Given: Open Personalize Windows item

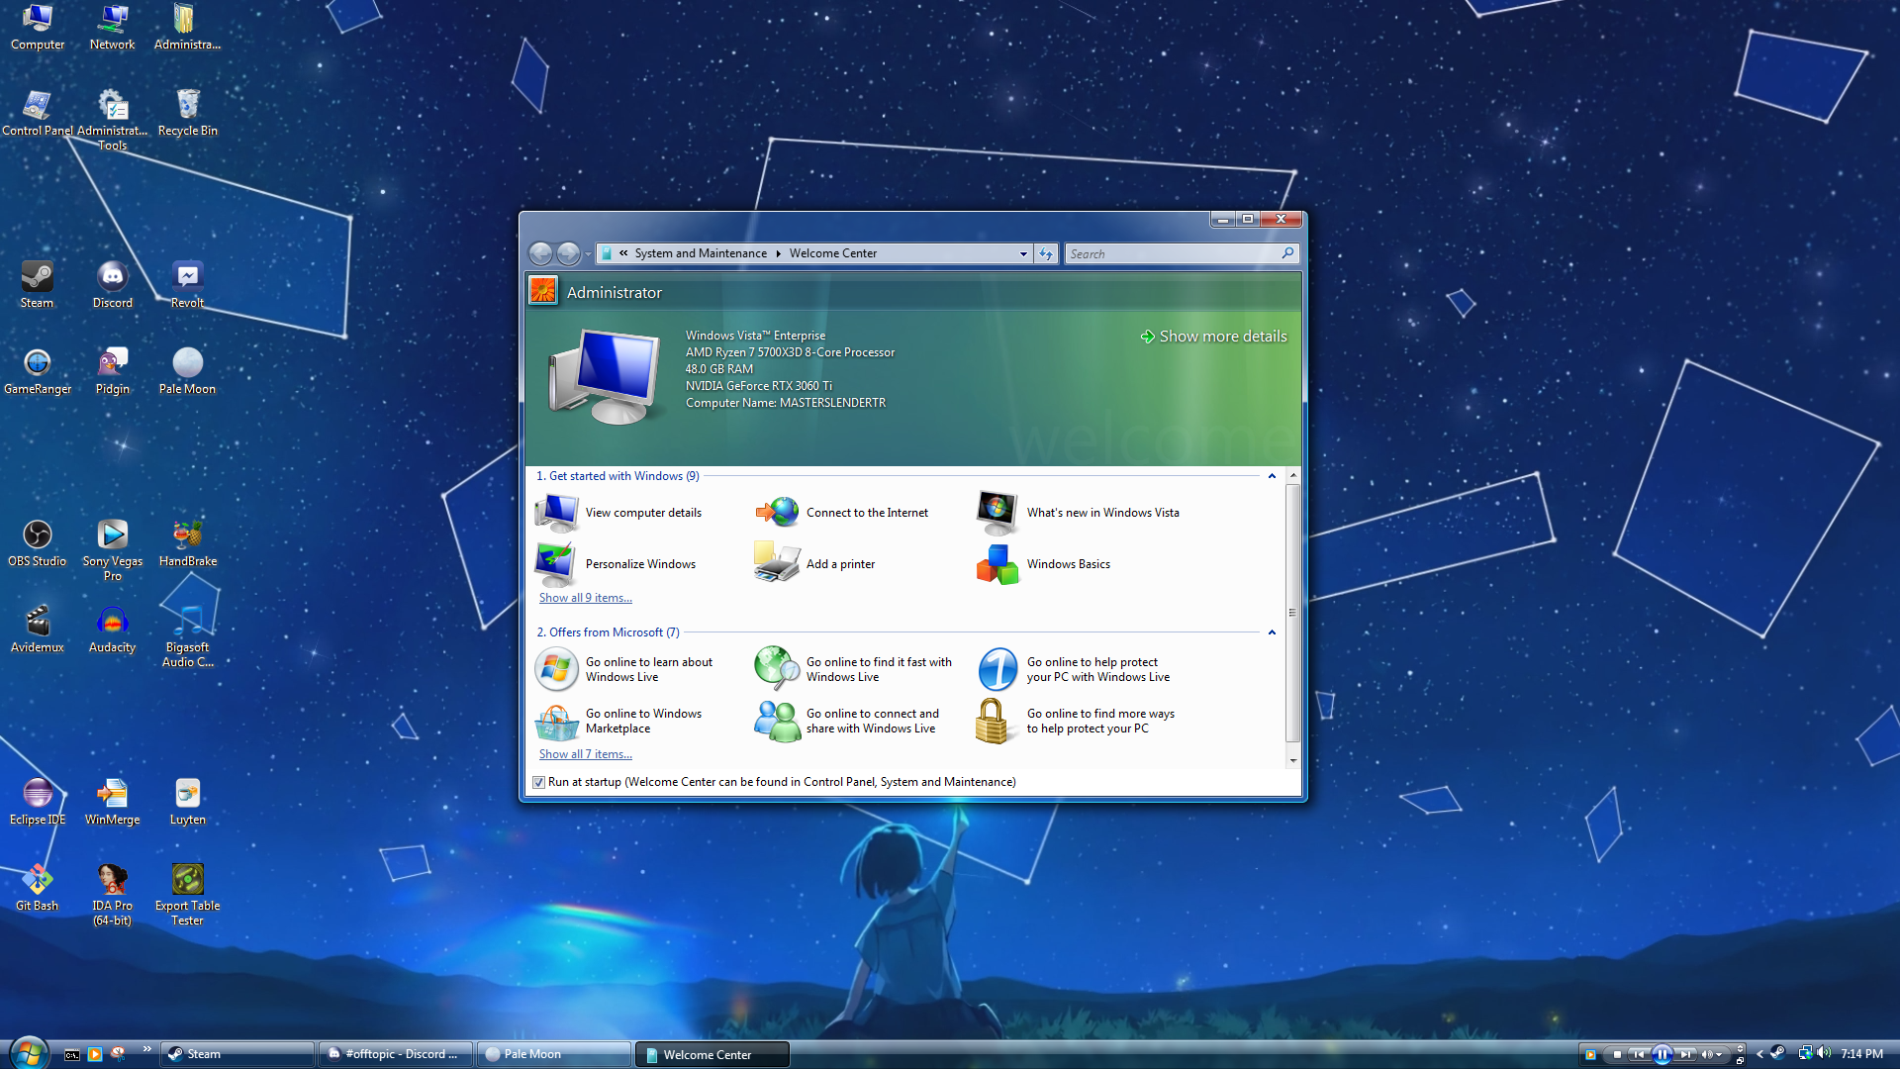Looking at the screenshot, I should coord(616,564).
